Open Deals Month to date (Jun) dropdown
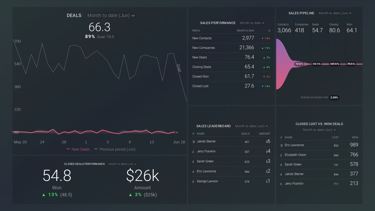This screenshot has height=211, width=375. [111, 15]
